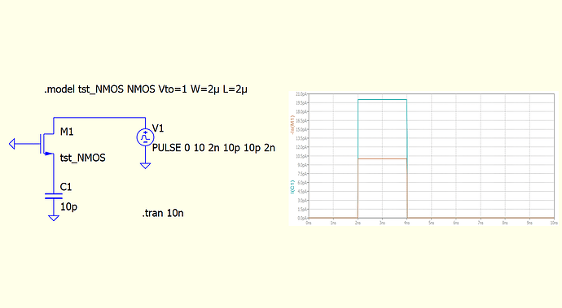
Task: Click the ground symbol below V1
Action: pyautogui.click(x=145, y=166)
